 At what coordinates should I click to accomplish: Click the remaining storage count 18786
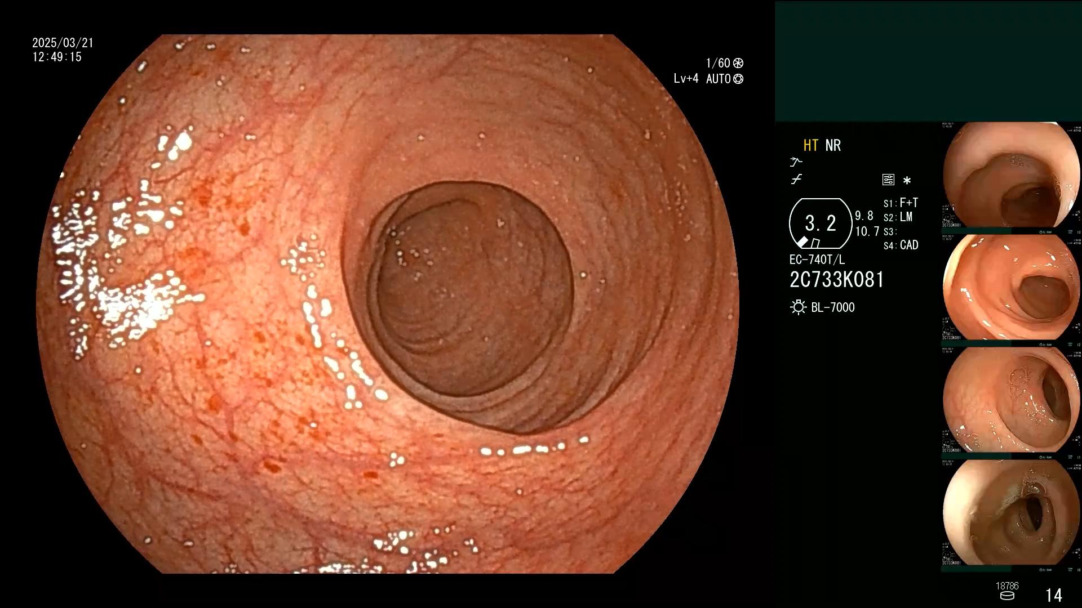(x=1007, y=586)
